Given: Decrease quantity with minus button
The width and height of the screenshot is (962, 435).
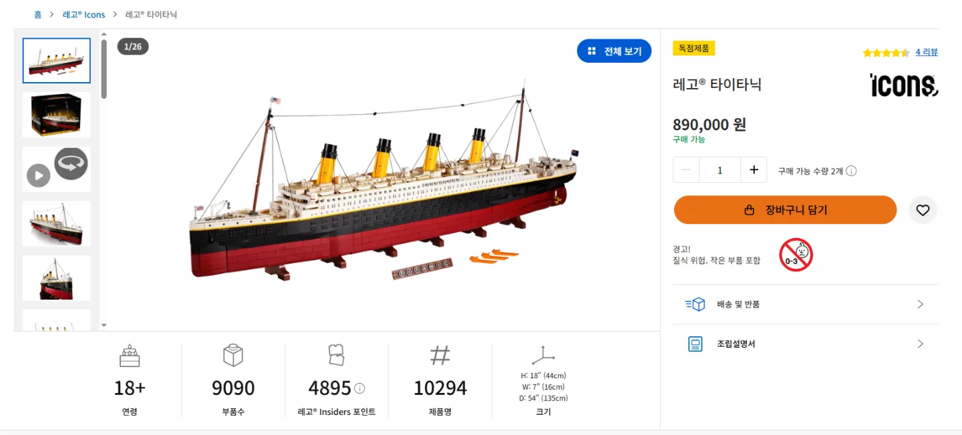Looking at the screenshot, I should click(686, 170).
